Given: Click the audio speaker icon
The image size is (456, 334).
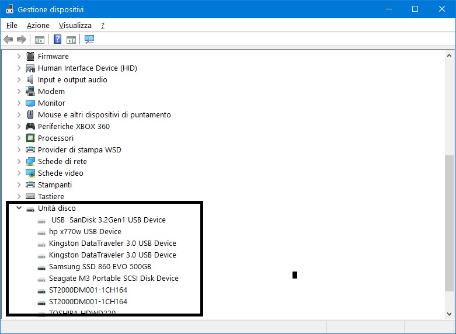Looking at the screenshot, I should click(x=30, y=80).
